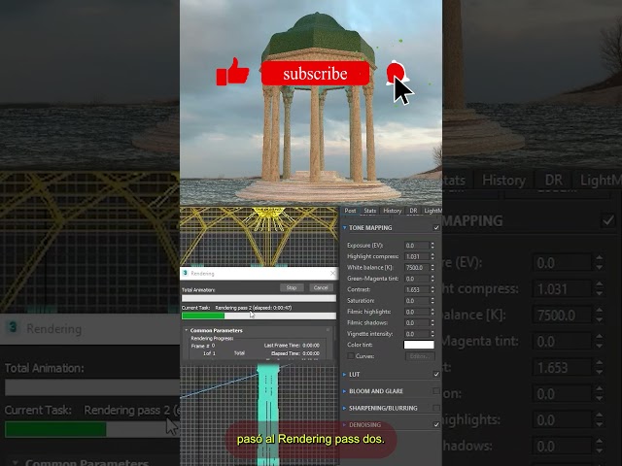Uncheck the LUT checkbox
The height and width of the screenshot is (466, 622).
[436, 374]
